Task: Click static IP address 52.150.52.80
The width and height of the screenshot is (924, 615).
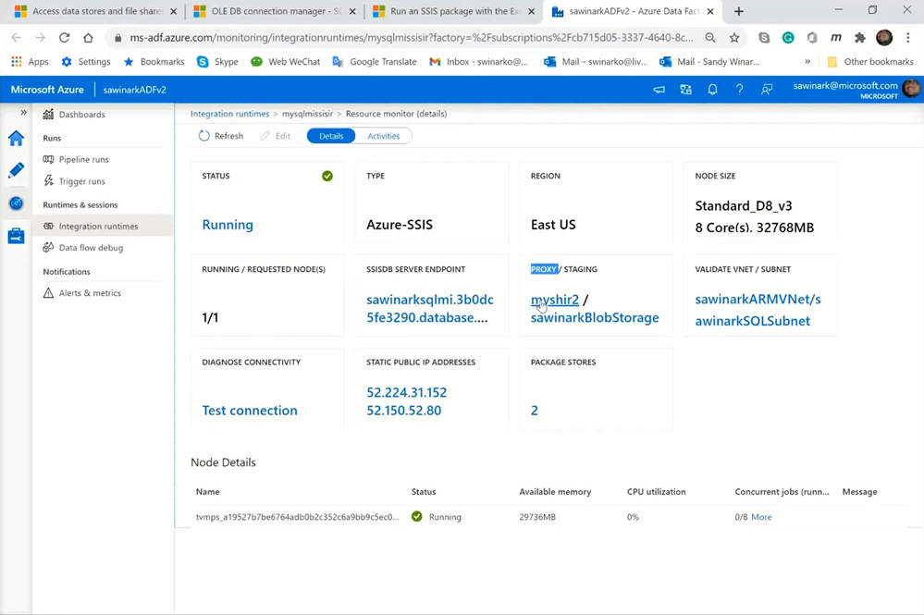Action: [403, 410]
